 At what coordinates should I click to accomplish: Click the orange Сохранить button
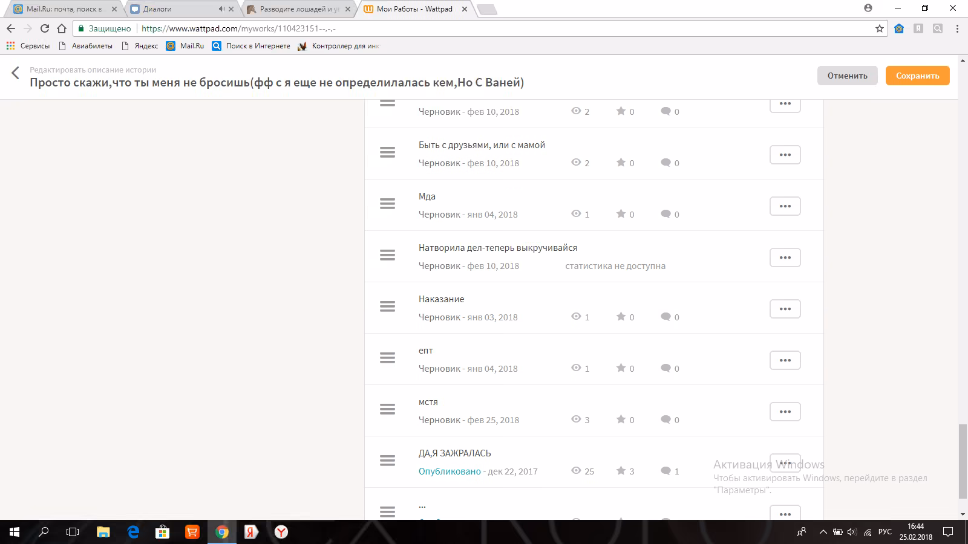click(x=917, y=76)
